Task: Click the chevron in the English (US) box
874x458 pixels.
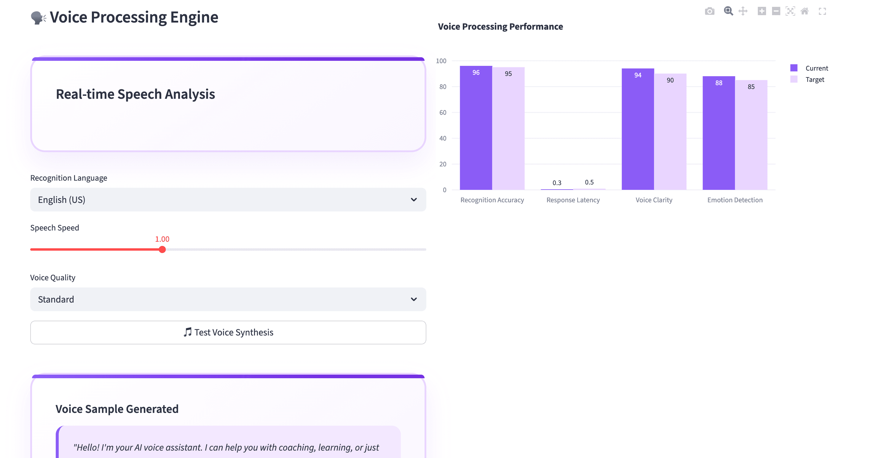Action: point(414,200)
